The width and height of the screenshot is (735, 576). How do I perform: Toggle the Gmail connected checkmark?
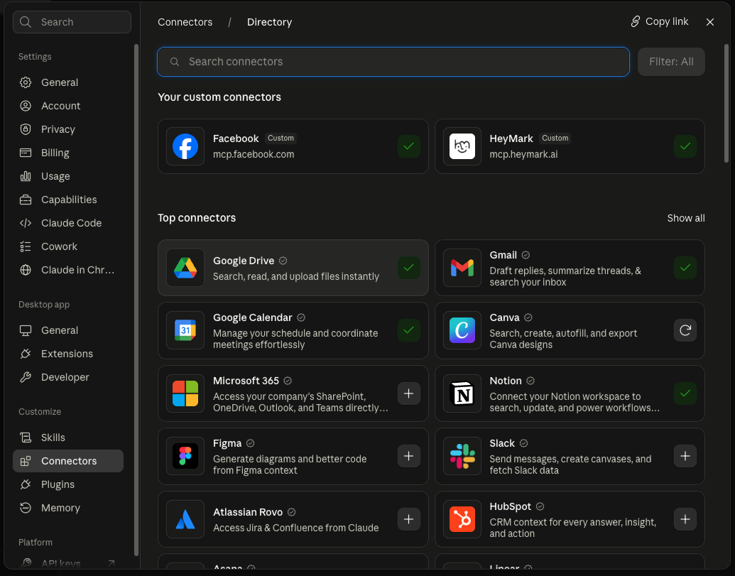click(685, 268)
